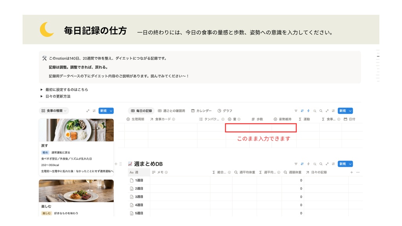Expand 毎日の記録 database to full page
The height and width of the screenshot is (226, 402).
[327, 111]
